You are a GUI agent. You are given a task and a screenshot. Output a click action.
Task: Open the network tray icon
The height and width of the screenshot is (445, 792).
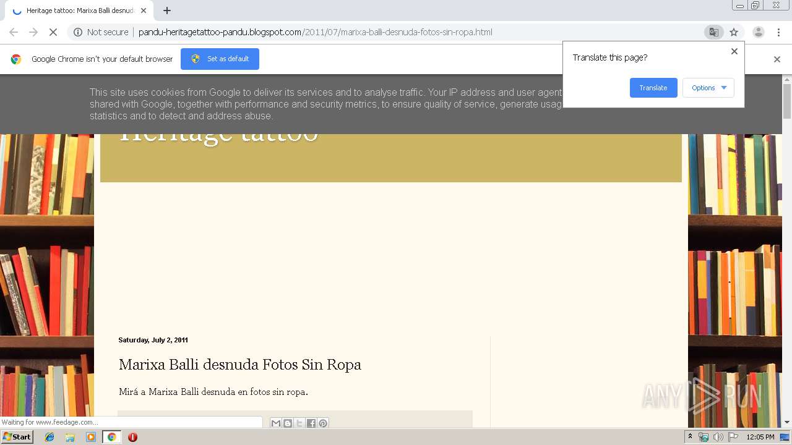704,437
